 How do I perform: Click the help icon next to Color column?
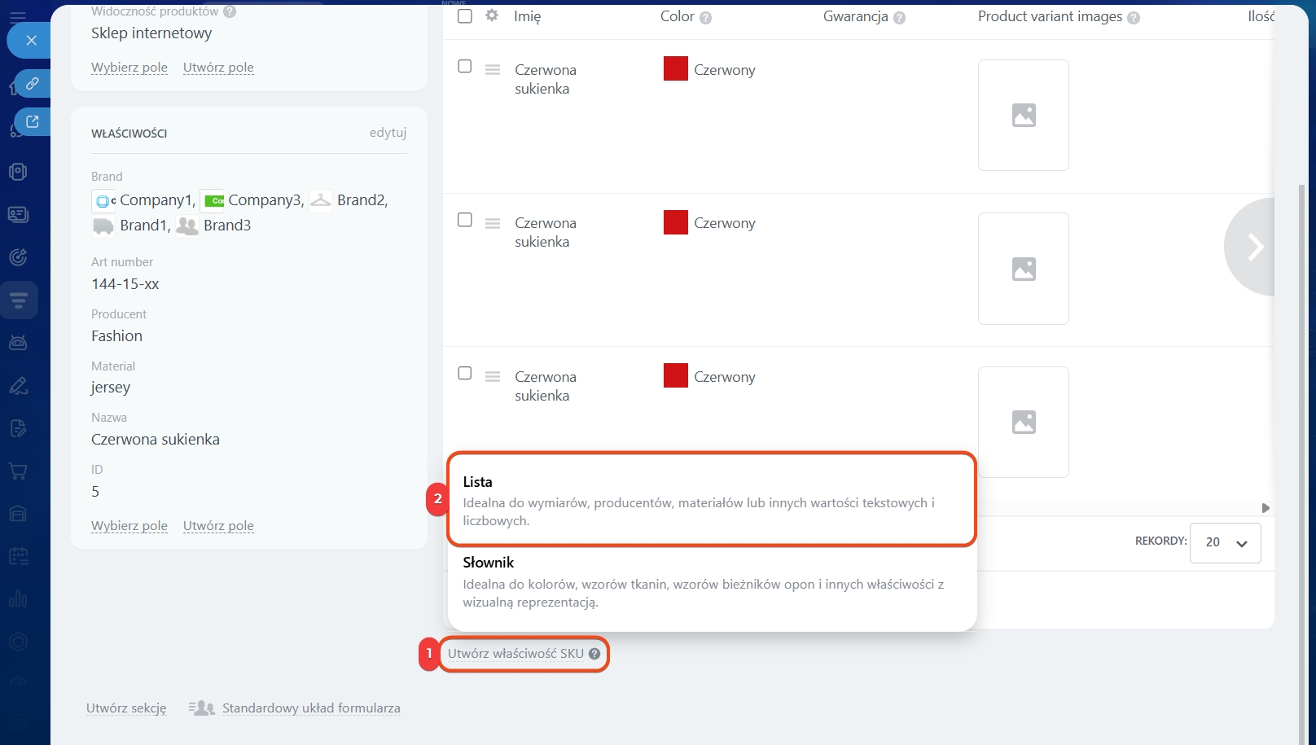705,18
